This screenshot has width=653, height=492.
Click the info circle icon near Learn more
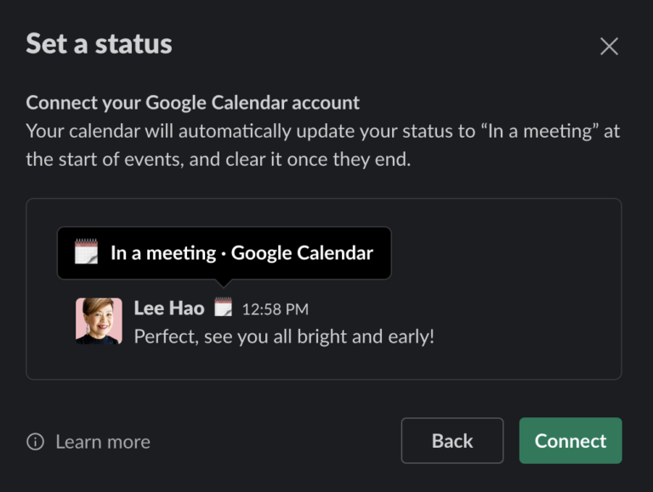pos(36,442)
